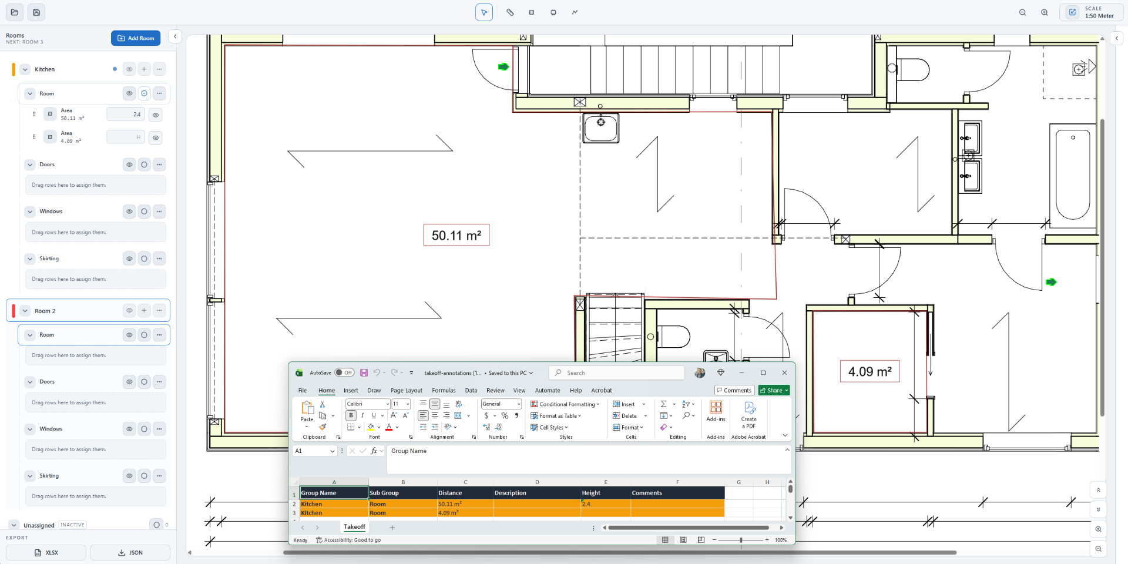Toggle visibility of Kitchen's Doors
This screenshot has height=564, width=1128.
(129, 164)
